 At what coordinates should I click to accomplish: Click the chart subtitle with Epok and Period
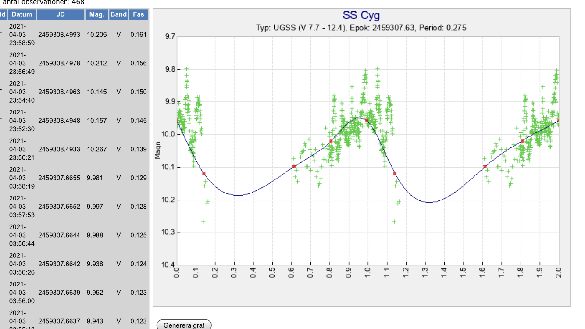[x=361, y=28]
